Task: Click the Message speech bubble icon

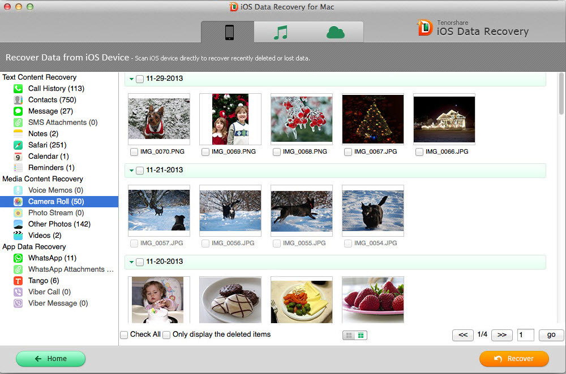Action: (18, 111)
